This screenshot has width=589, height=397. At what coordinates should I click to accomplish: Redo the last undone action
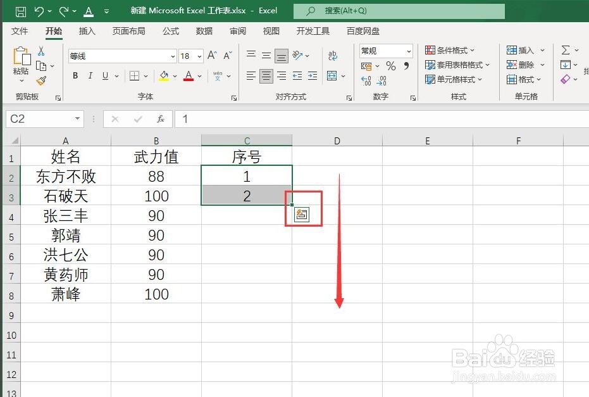65,11
